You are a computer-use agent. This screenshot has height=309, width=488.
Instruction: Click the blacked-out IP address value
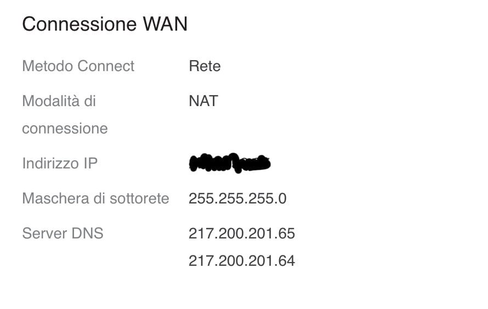230,163
